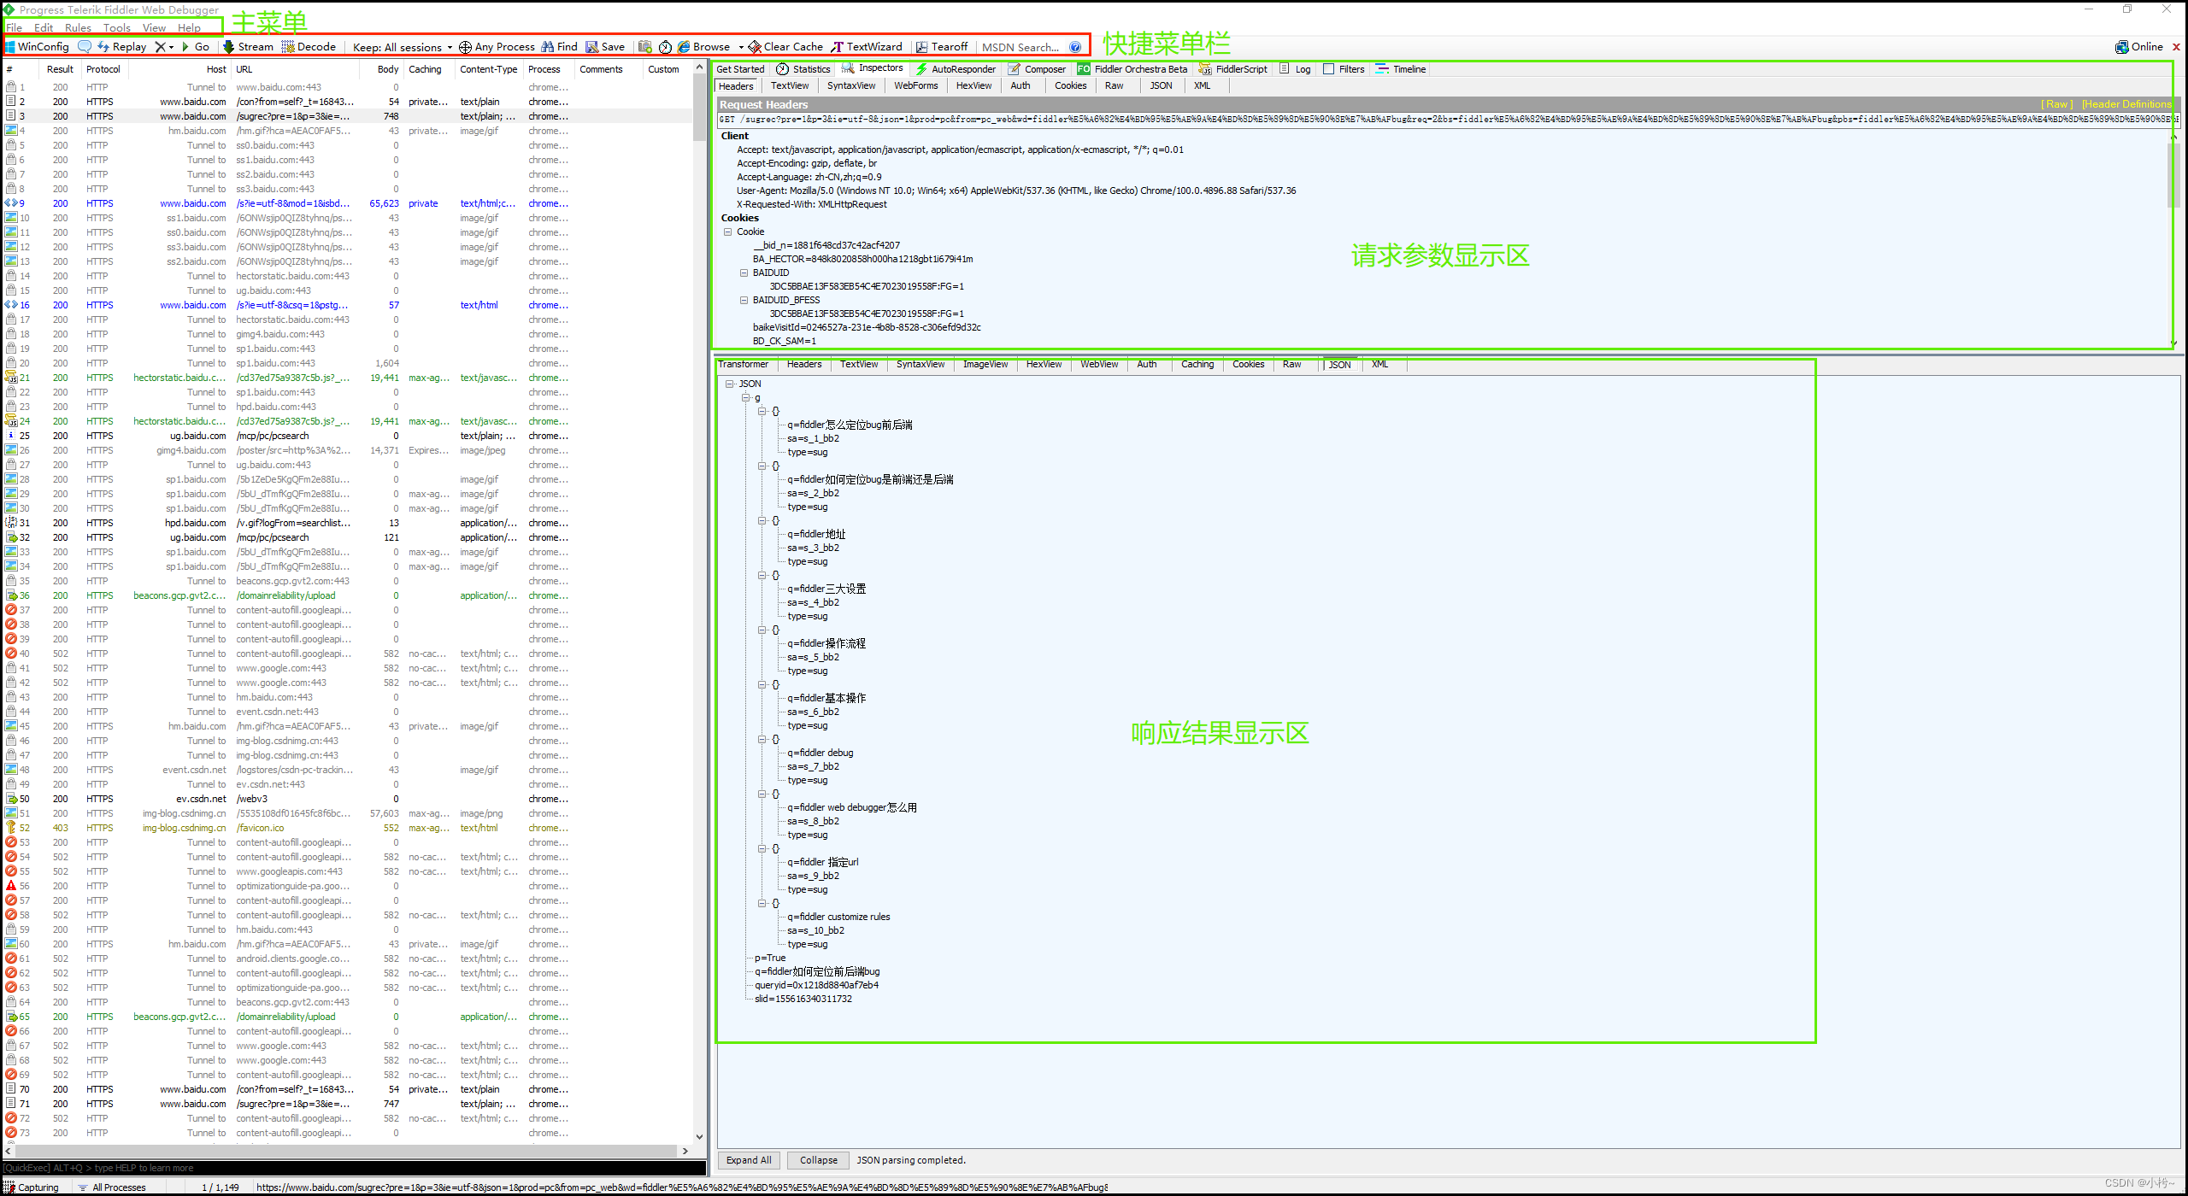Open dropdown arrow beside Remove X
The image size is (2188, 1196).
(171, 47)
